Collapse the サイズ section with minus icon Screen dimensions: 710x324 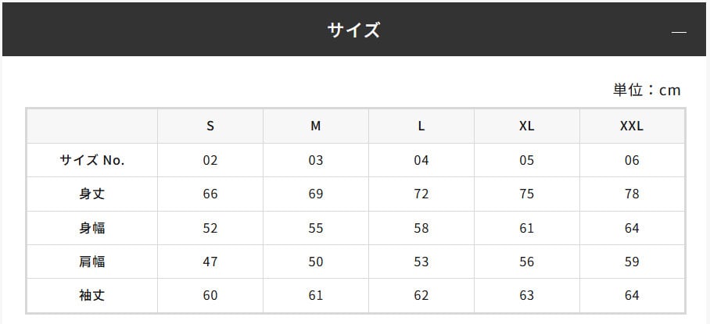(x=679, y=32)
